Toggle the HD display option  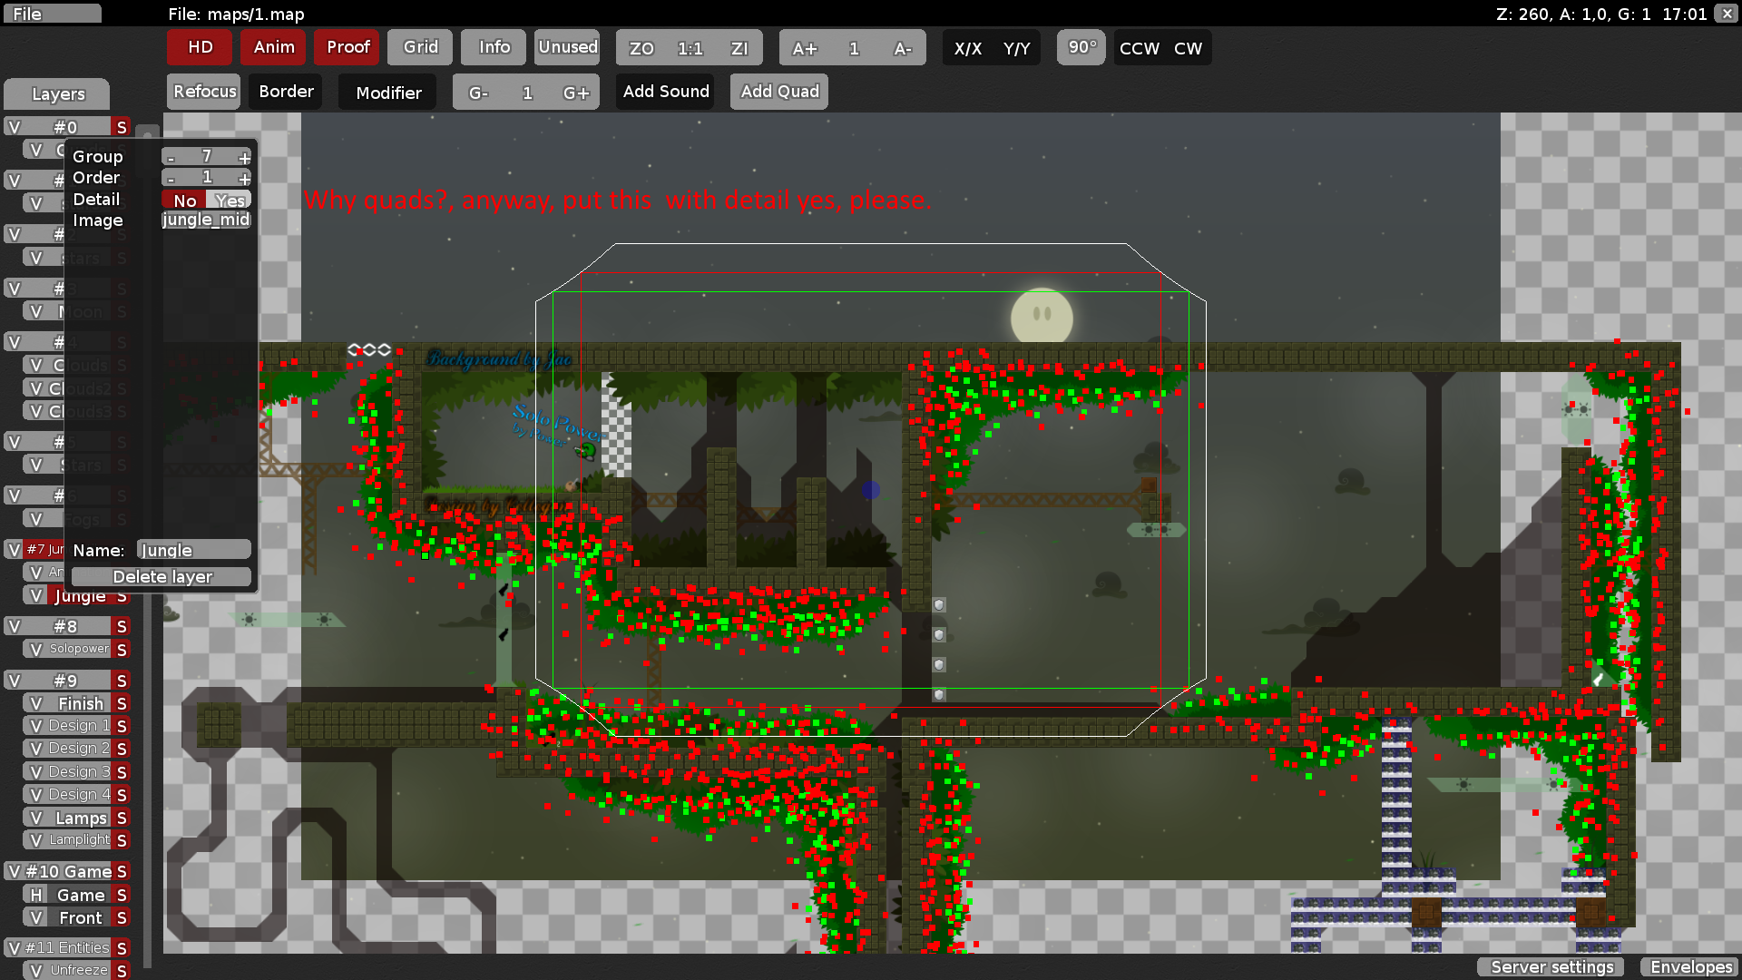click(x=200, y=47)
